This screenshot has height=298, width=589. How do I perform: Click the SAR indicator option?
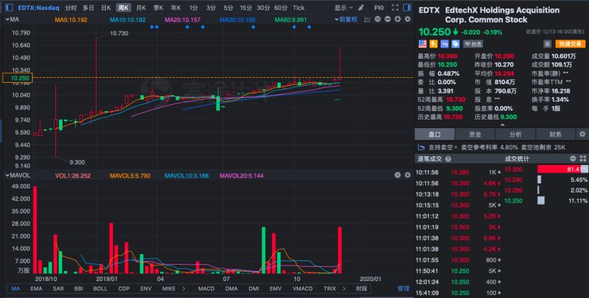click(x=58, y=289)
